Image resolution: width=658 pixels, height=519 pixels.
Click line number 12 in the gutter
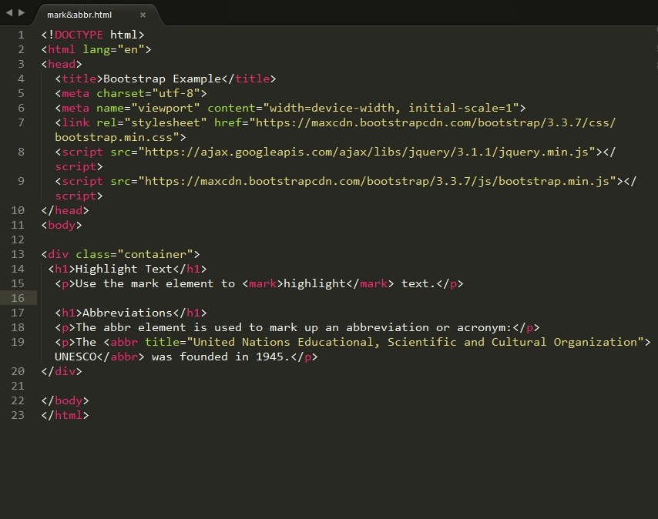18,239
